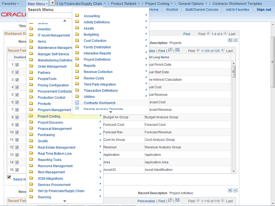The image size is (275, 206).
Task: Toggle Enabled checkbox in row 5
Action: pyautogui.click(x=17, y=95)
